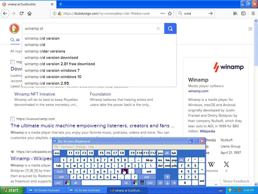Select suggestion "winamp old version"
This screenshot has width=258, height=194.
point(99,38)
